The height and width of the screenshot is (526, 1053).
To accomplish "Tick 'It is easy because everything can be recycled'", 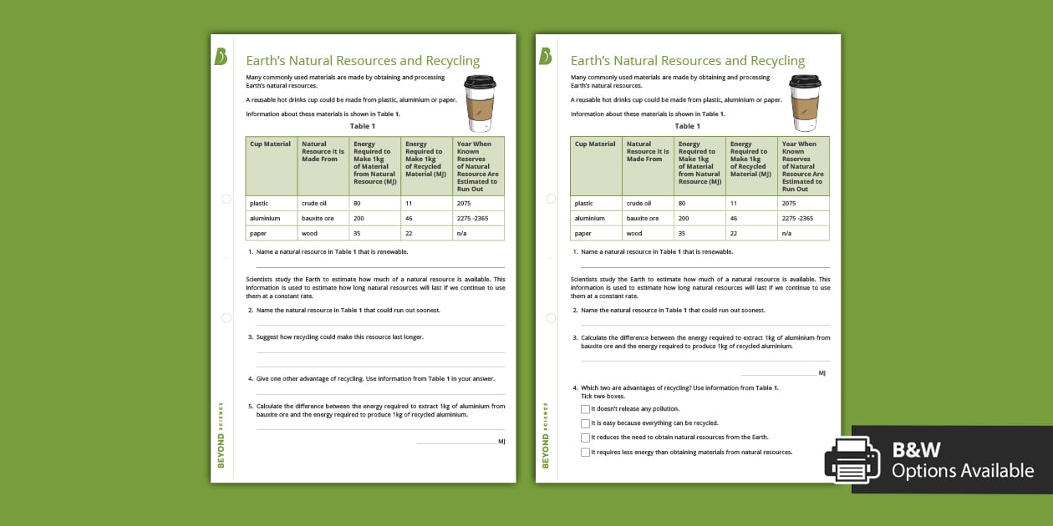I will click(585, 422).
